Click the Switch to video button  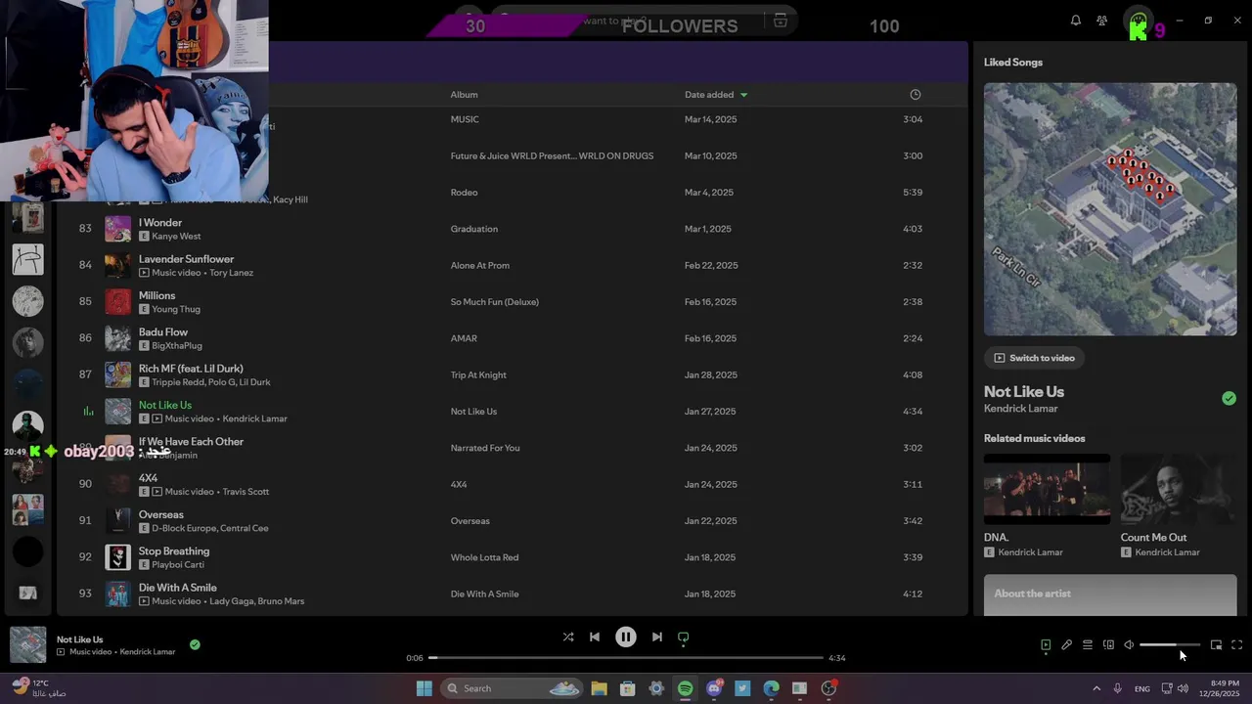click(x=1035, y=358)
